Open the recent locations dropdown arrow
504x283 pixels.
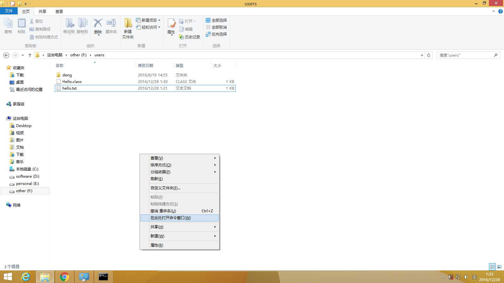tap(23, 55)
